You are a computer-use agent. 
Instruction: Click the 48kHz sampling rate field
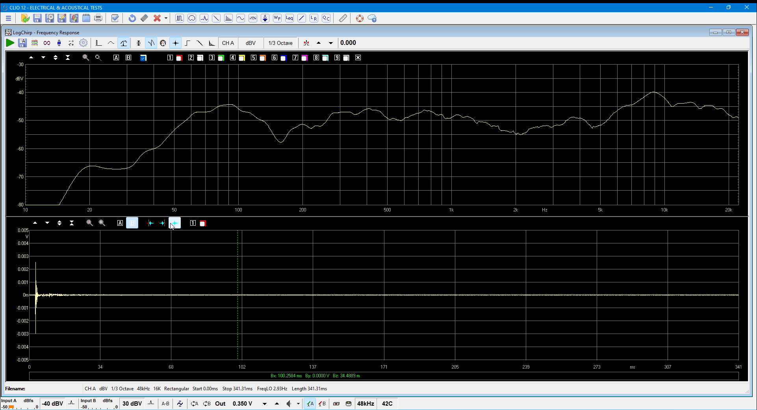point(366,404)
